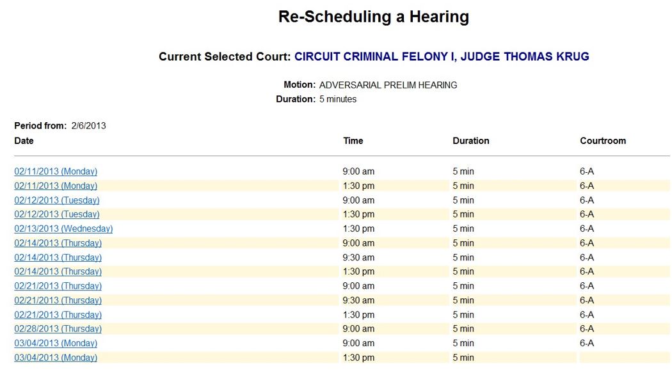Open the 02/14/2013 Thursday 9:30 am date link
This screenshot has height=375, width=672.
[58, 257]
